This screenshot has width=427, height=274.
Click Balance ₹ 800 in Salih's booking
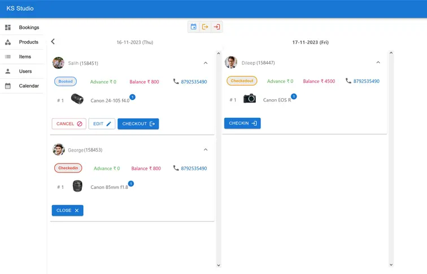pos(144,82)
